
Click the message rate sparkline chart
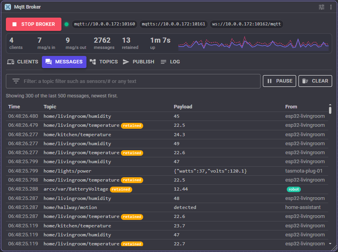pos(253,43)
